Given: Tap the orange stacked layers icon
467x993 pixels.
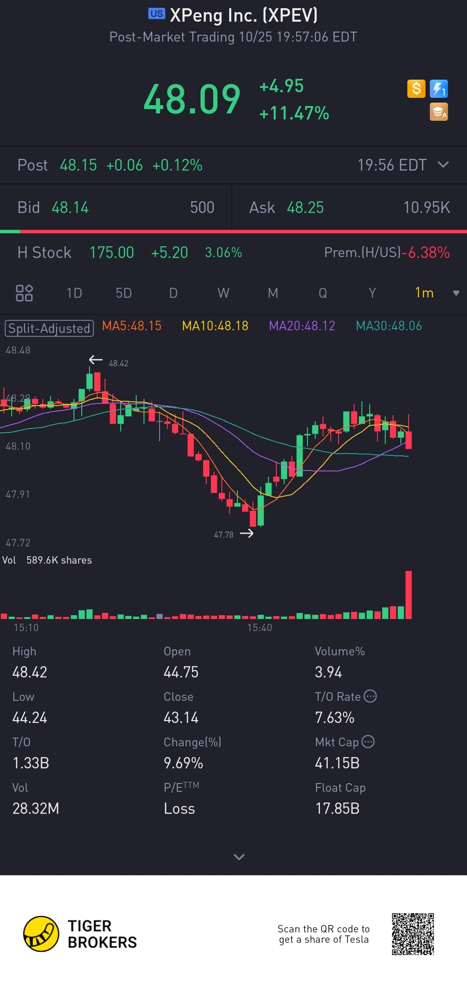Looking at the screenshot, I should tap(438, 112).
